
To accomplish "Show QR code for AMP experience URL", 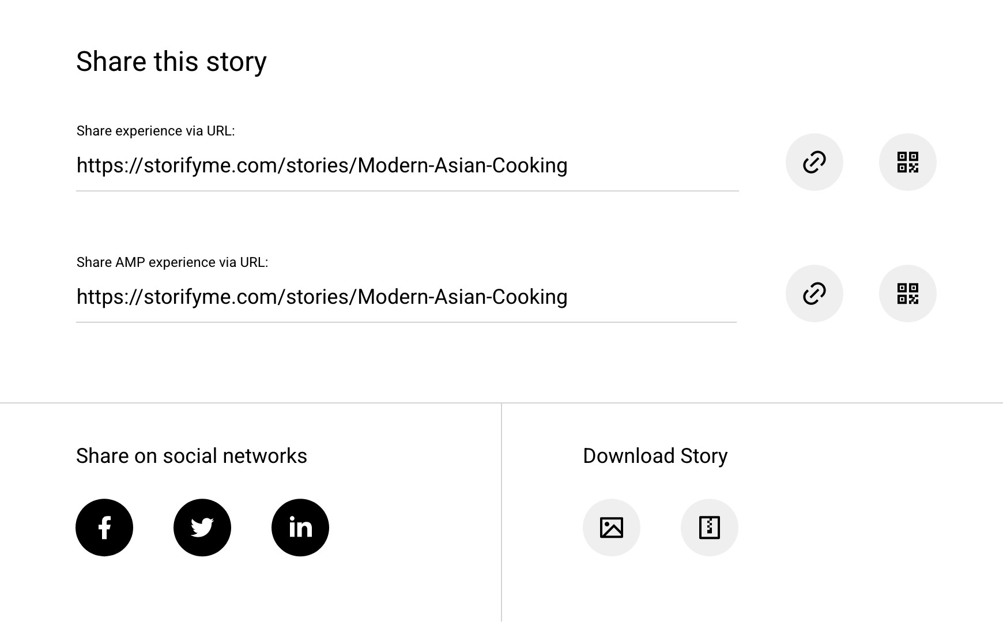I will pos(907,293).
